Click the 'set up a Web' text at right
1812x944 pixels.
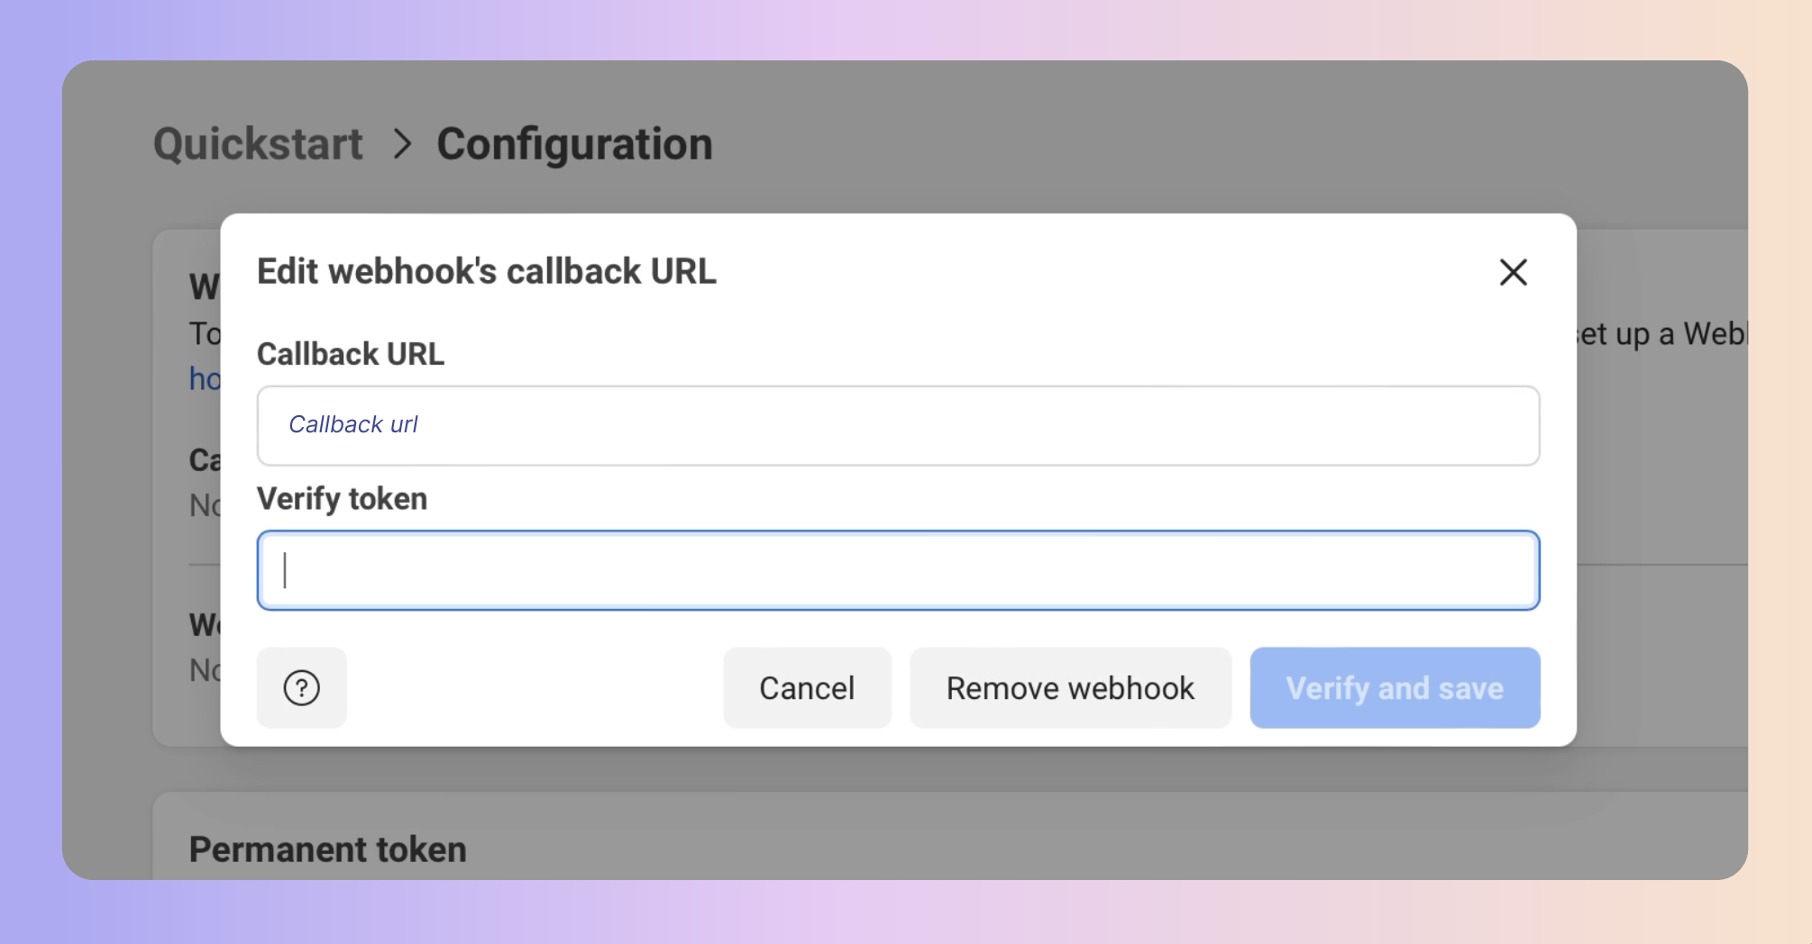[x=1661, y=334]
